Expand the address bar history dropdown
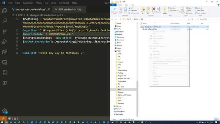The image size is (220, 124). [189, 19]
